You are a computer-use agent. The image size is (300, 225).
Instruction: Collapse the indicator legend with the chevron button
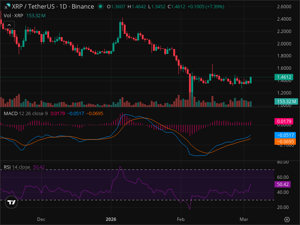(x=9, y=25)
